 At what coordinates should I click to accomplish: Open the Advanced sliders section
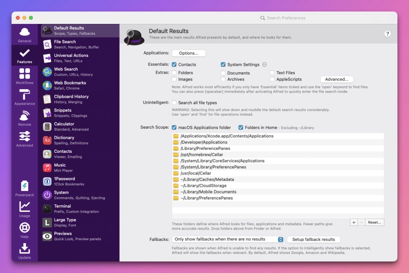(25, 139)
